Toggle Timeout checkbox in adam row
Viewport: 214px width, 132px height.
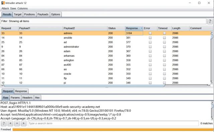(x=165, y=51)
